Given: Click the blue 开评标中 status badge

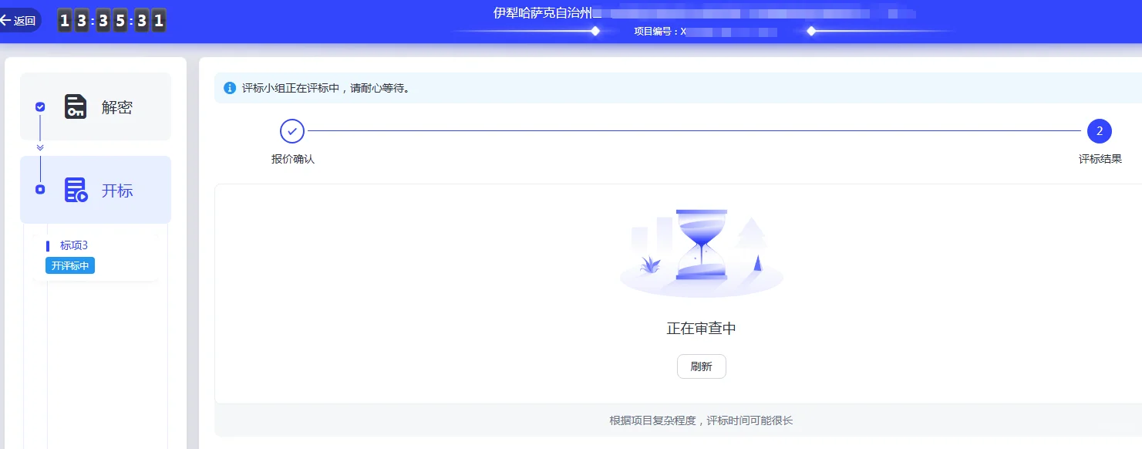Looking at the screenshot, I should click(x=70, y=265).
